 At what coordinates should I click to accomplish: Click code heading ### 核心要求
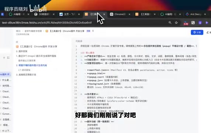(87, 53)
